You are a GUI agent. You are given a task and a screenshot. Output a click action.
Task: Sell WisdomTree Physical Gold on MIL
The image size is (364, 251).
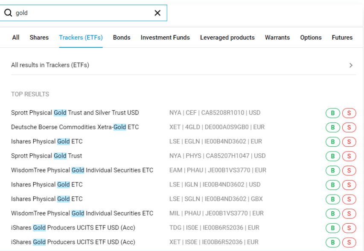click(349, 213)
